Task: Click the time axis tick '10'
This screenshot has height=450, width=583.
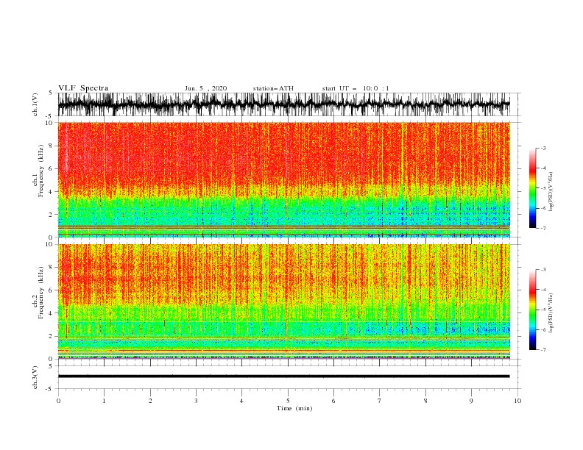Action: pyautogui.click(x=517, y=401)
